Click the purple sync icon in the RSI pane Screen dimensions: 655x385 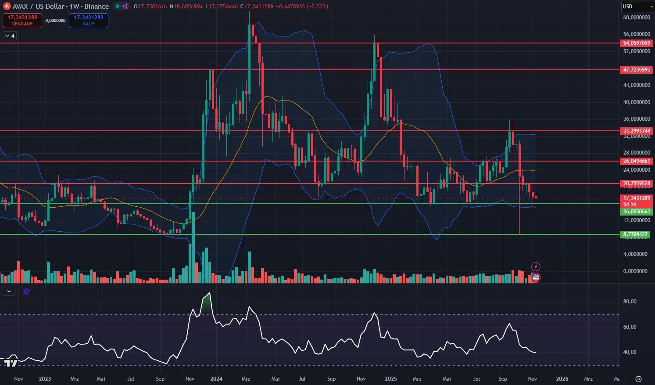click(26, 291)
